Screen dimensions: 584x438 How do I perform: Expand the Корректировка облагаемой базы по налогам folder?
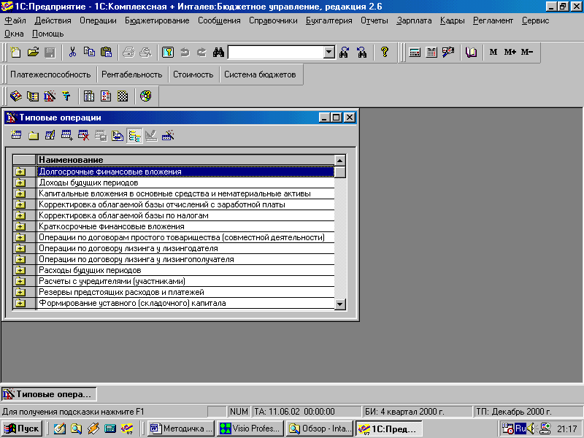(20, 215)
